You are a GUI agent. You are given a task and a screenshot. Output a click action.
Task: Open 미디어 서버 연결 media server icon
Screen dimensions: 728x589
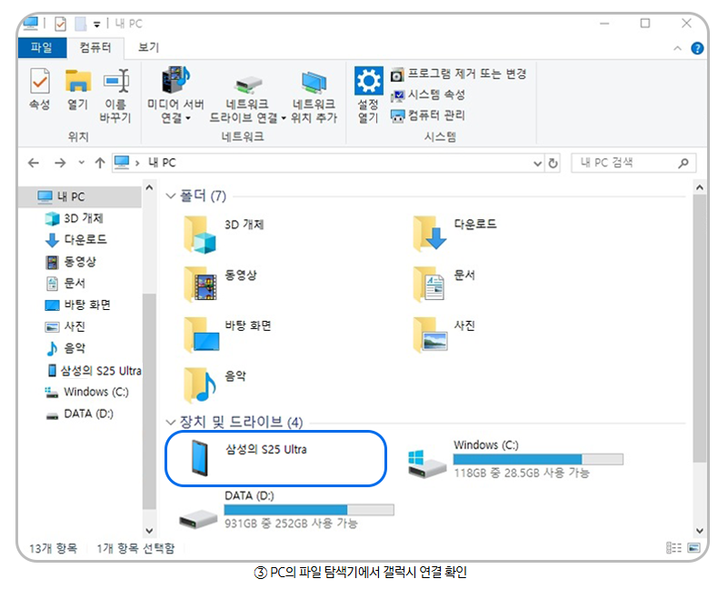click(x=175, y=95)
